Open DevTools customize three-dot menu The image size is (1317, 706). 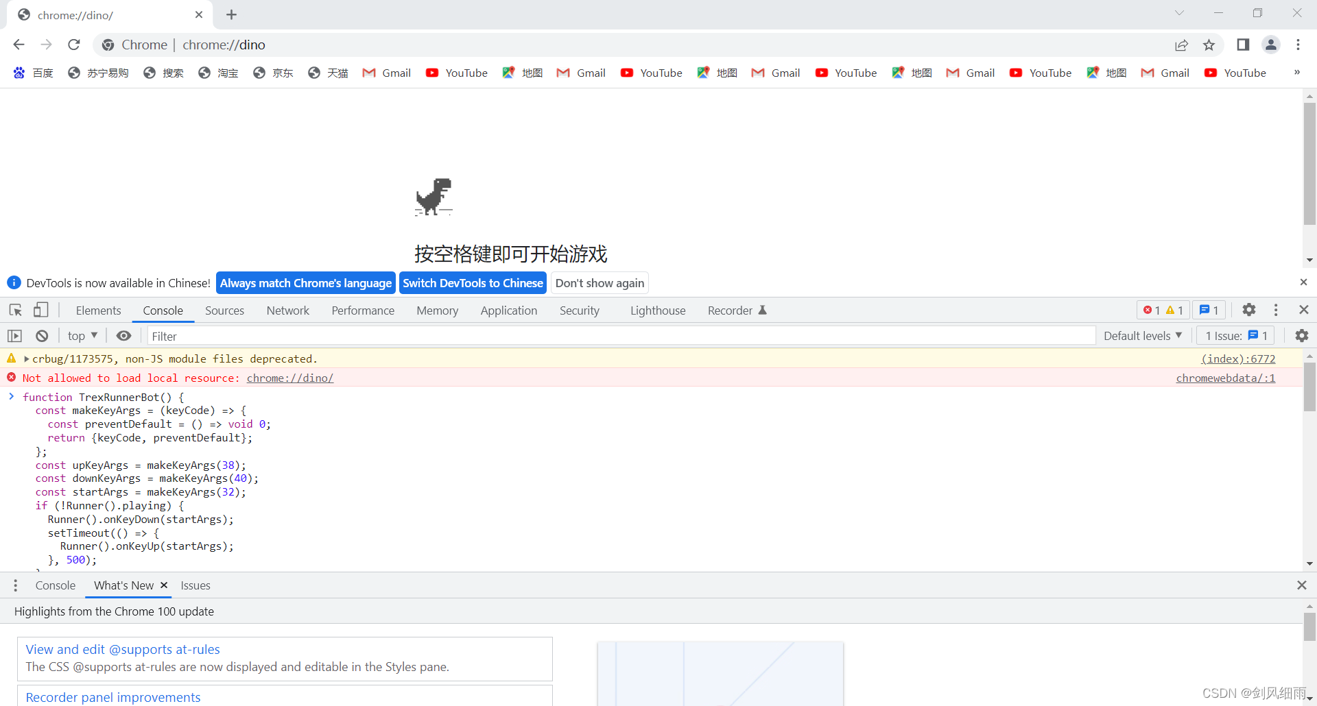1276,310
